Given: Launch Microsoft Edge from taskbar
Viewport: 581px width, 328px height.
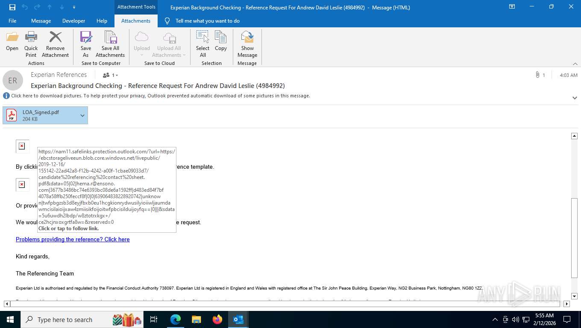Looking at the screenshot, I should tap(175, 319).
